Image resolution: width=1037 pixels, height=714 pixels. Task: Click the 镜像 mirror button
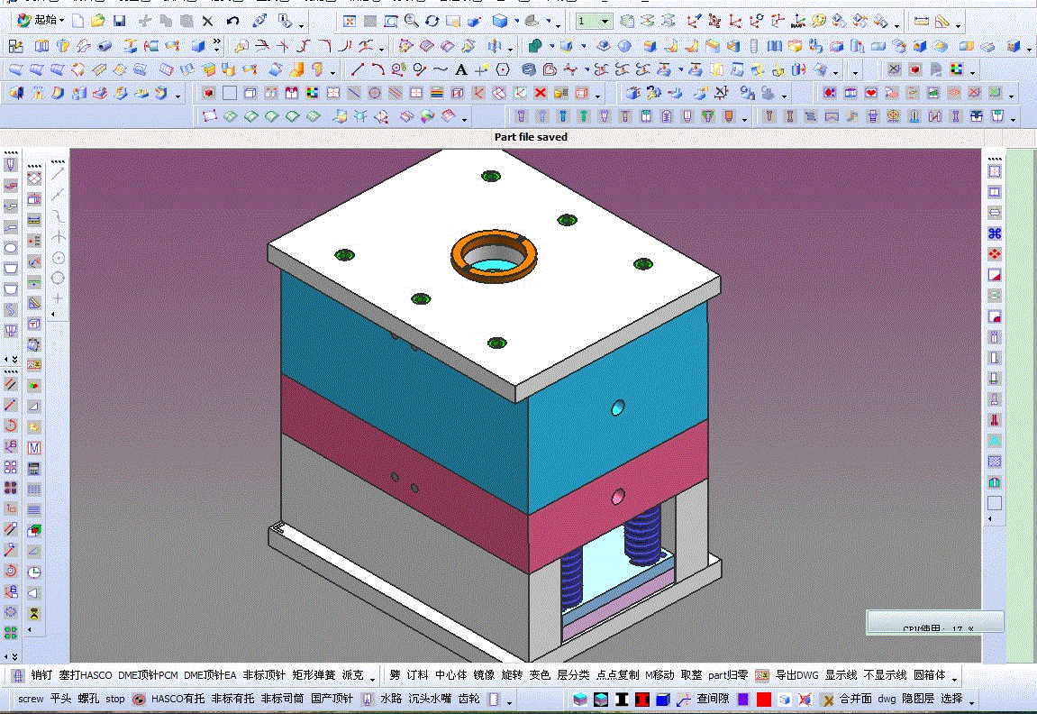tap(484, 675)
